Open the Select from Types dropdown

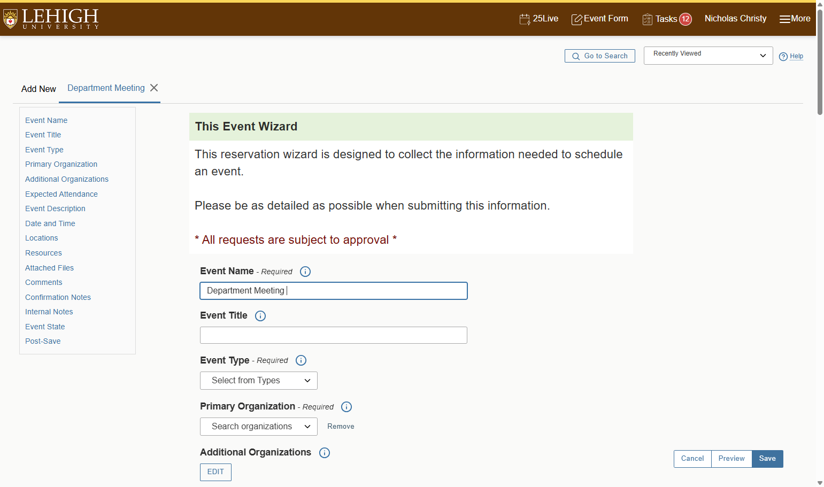pyautogui.click(x=259, y=381)
